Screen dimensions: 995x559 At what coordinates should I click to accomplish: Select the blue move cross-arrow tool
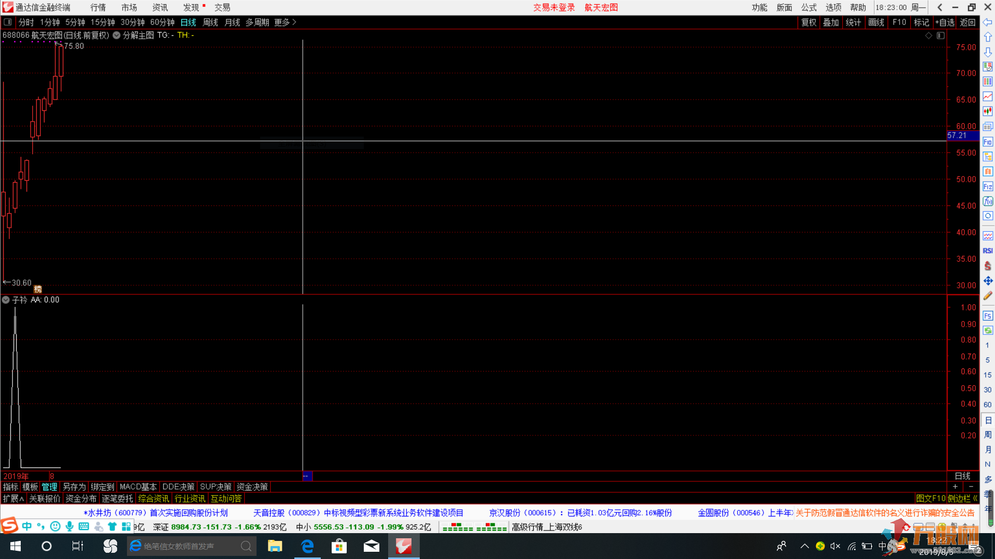[988, 281]
